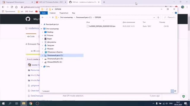190x106 pixels.
Task: Open address bar history dropdown
Action: coord(154,17)
